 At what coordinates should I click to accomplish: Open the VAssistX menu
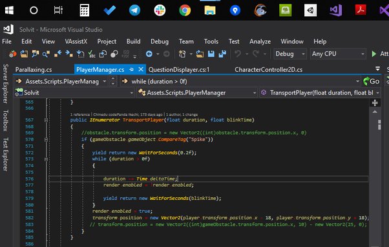click(76, 41)
